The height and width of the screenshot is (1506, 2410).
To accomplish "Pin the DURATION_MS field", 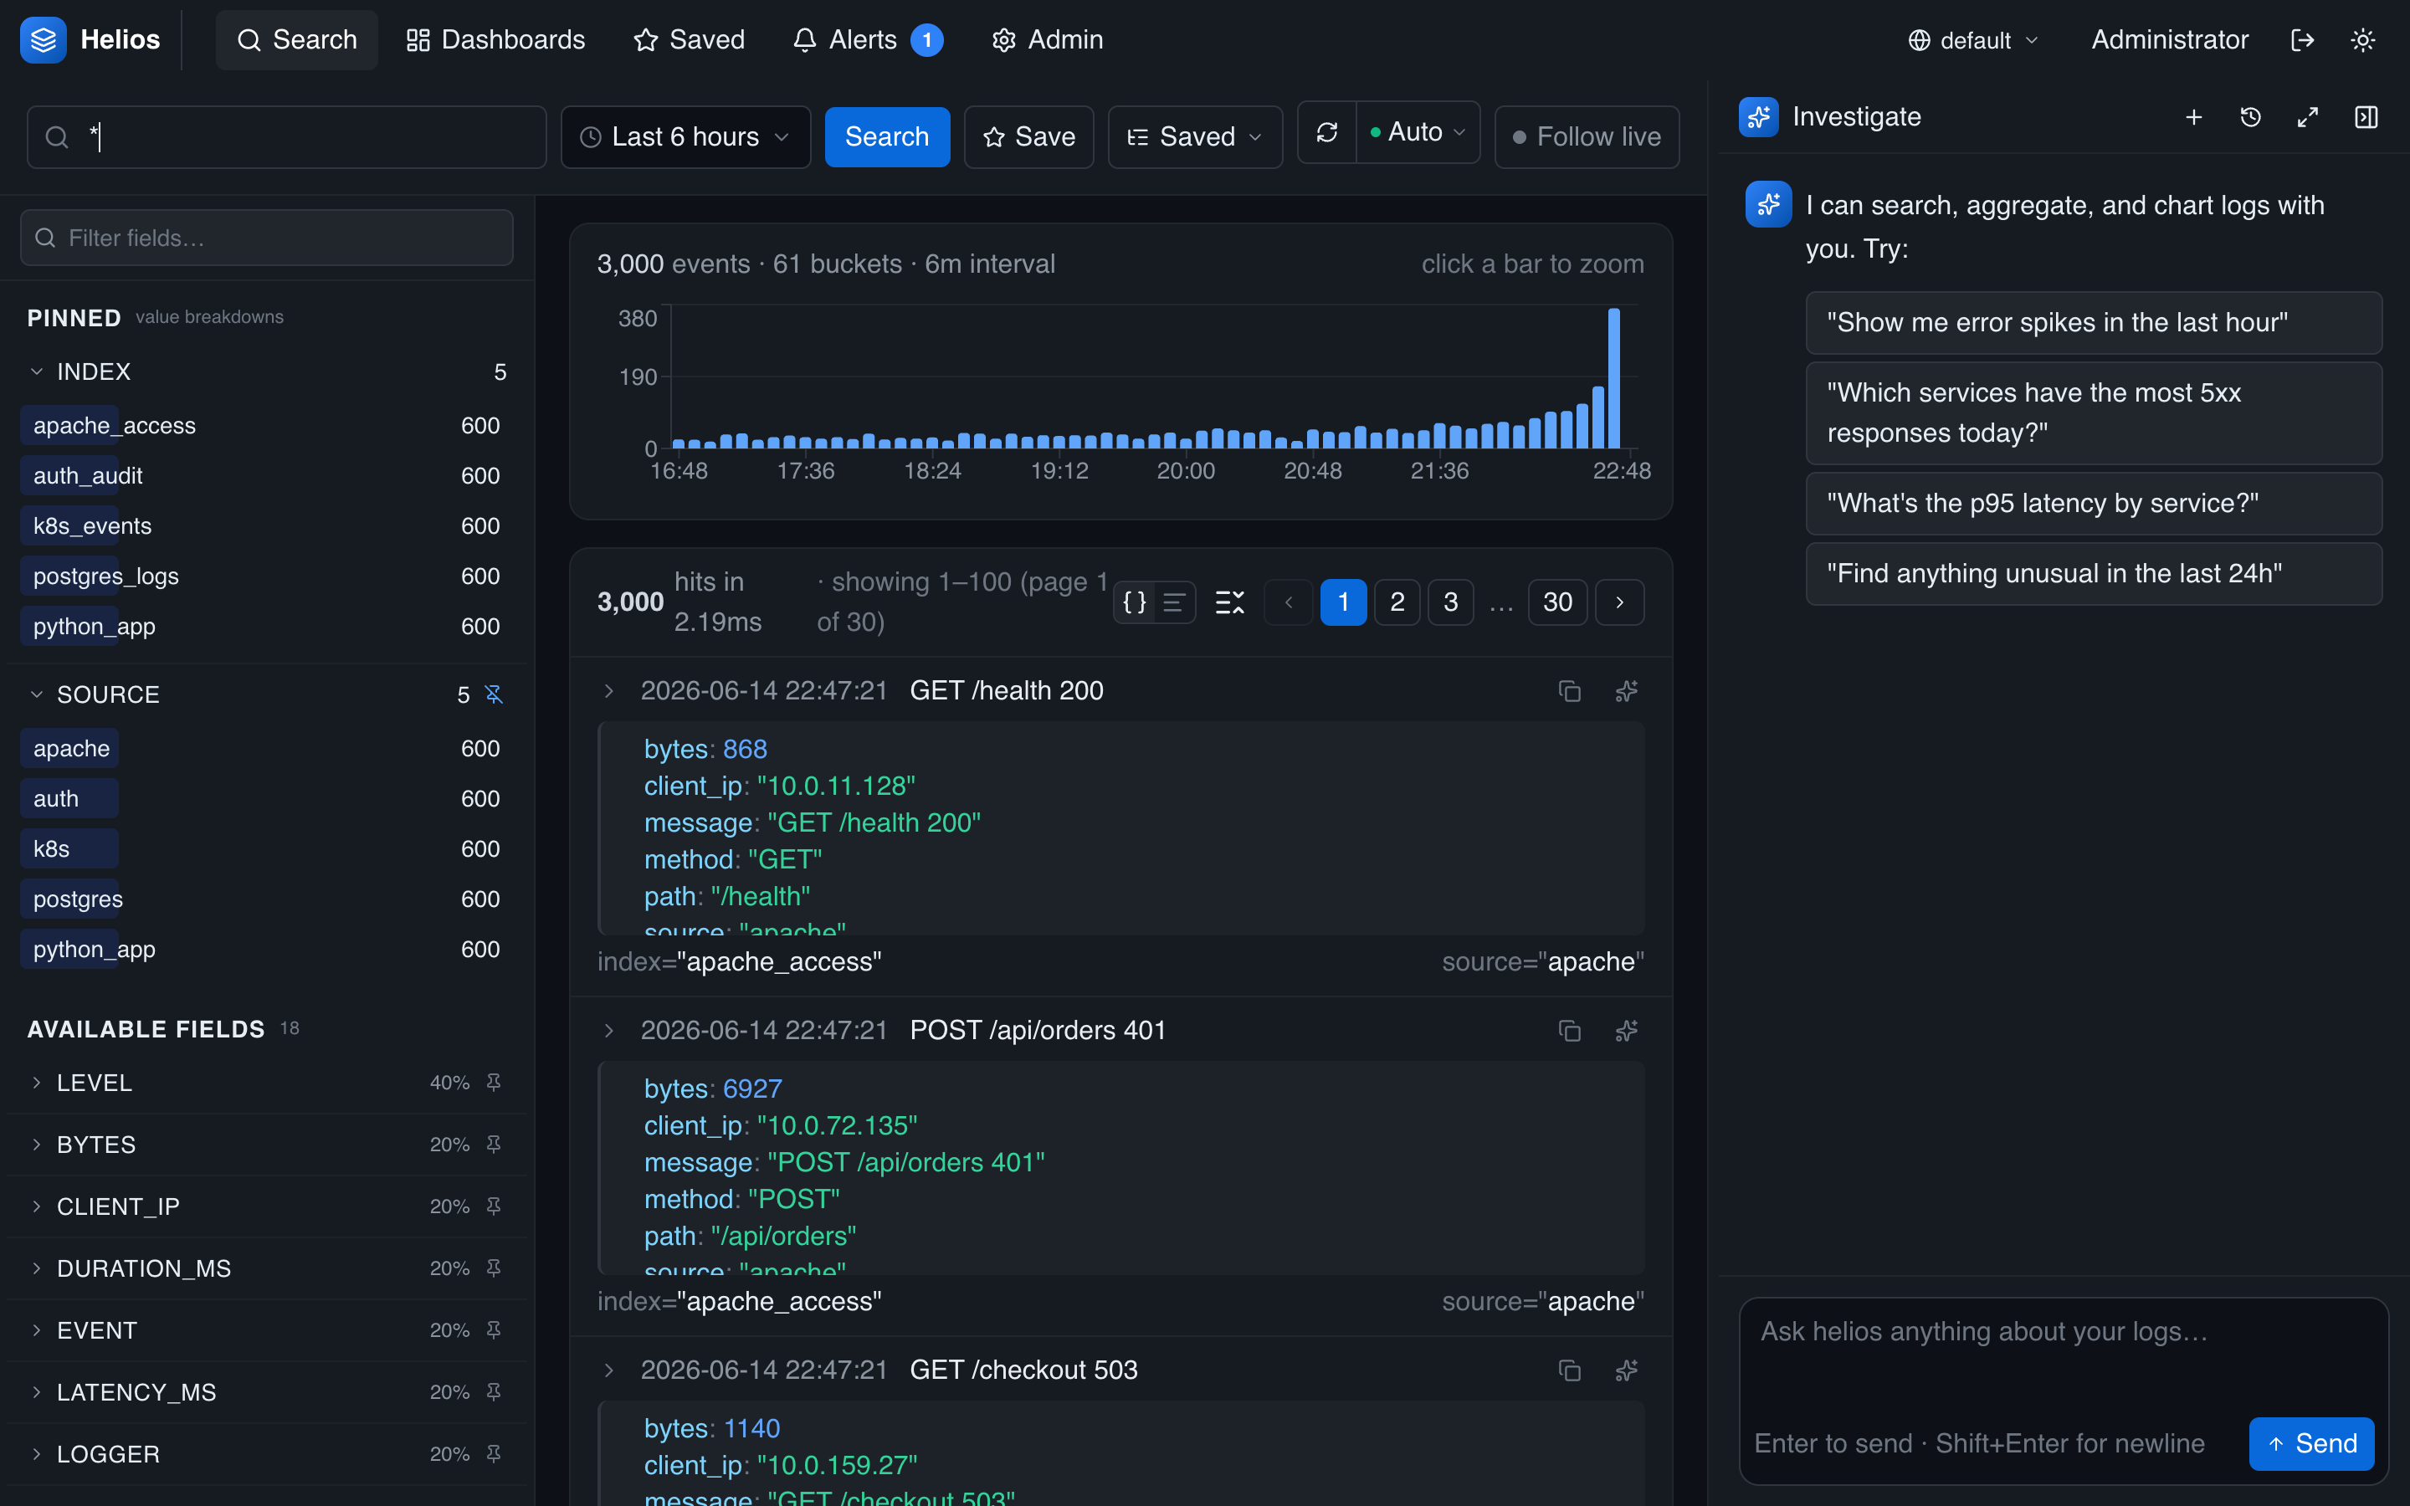I will [494, 1268].
